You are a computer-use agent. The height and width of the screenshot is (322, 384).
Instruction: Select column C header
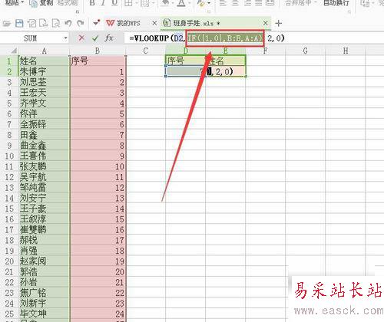click(x=145, y=51)
